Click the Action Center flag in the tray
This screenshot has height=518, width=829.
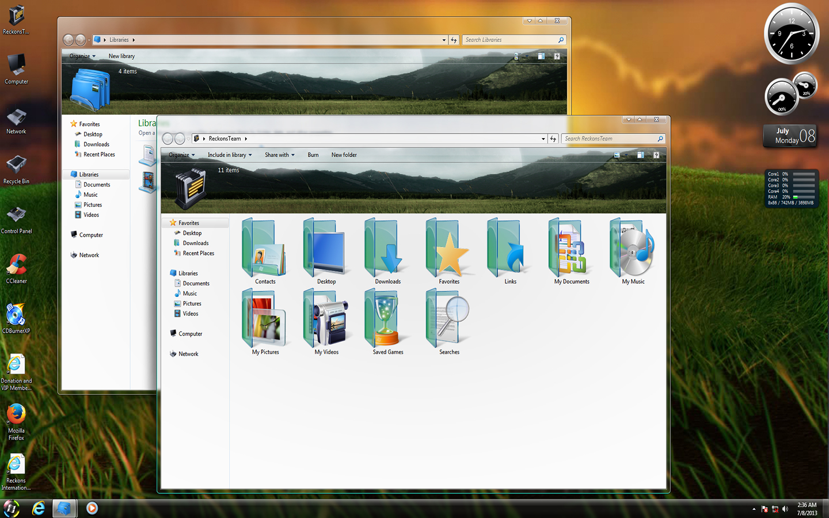coord(764,509)
